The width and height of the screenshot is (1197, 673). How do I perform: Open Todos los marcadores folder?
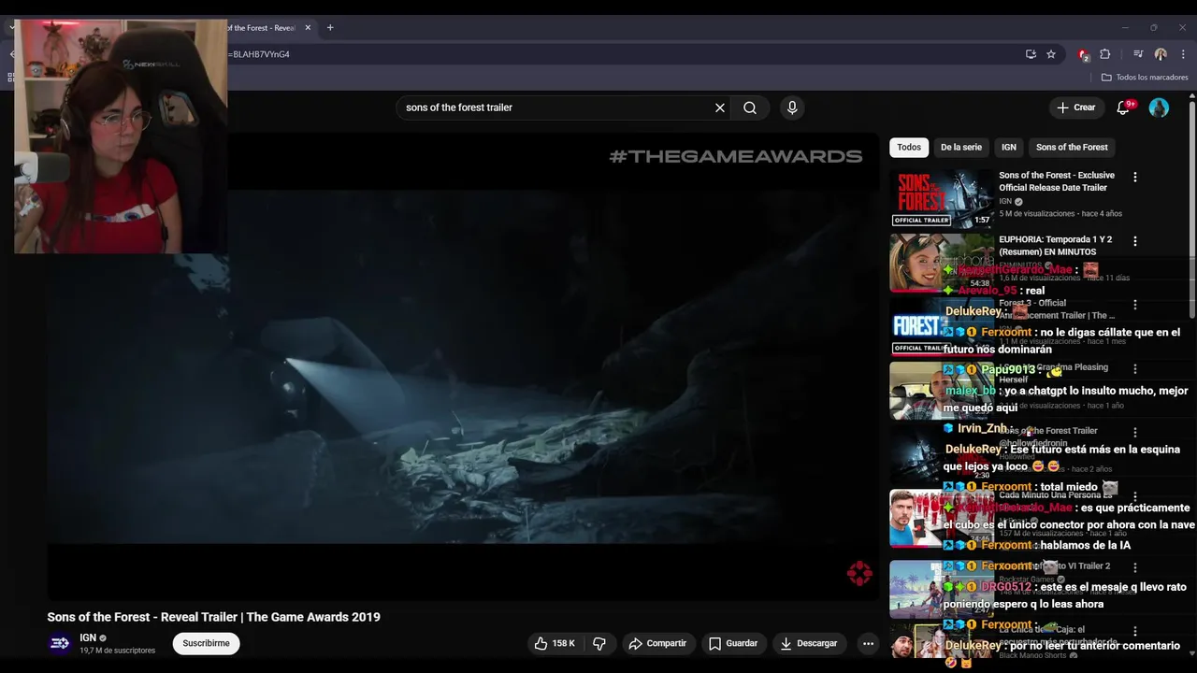(x=1145, y=78)
